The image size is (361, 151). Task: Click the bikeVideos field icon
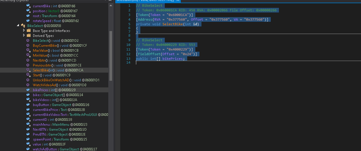tap(28, 100)
